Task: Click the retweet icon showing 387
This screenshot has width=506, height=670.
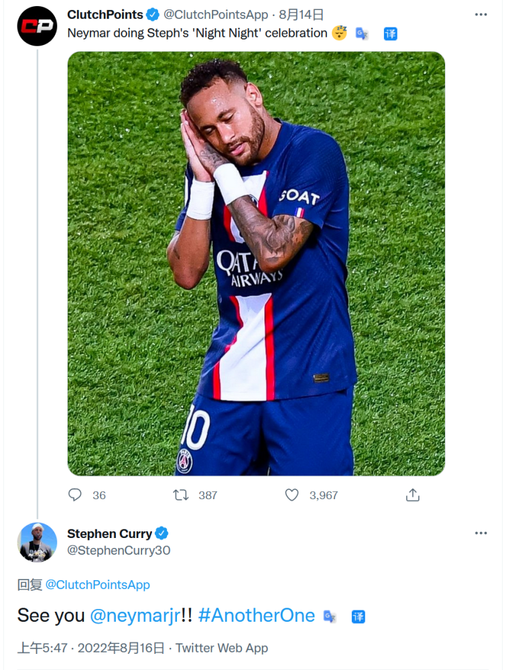Action: 181,495
